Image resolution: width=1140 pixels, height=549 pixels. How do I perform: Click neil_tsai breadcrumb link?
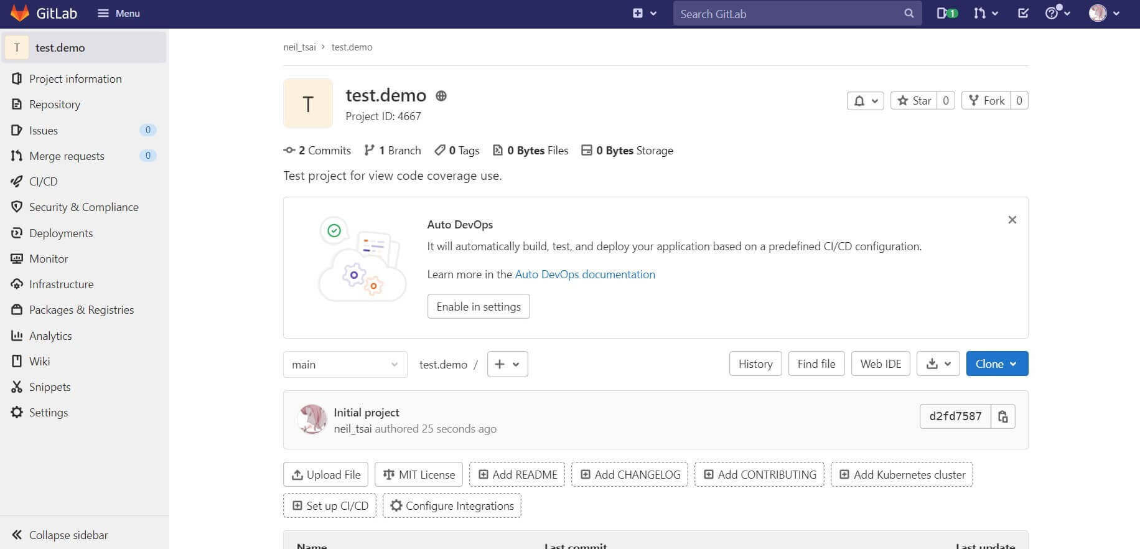[x=299, y=47]
